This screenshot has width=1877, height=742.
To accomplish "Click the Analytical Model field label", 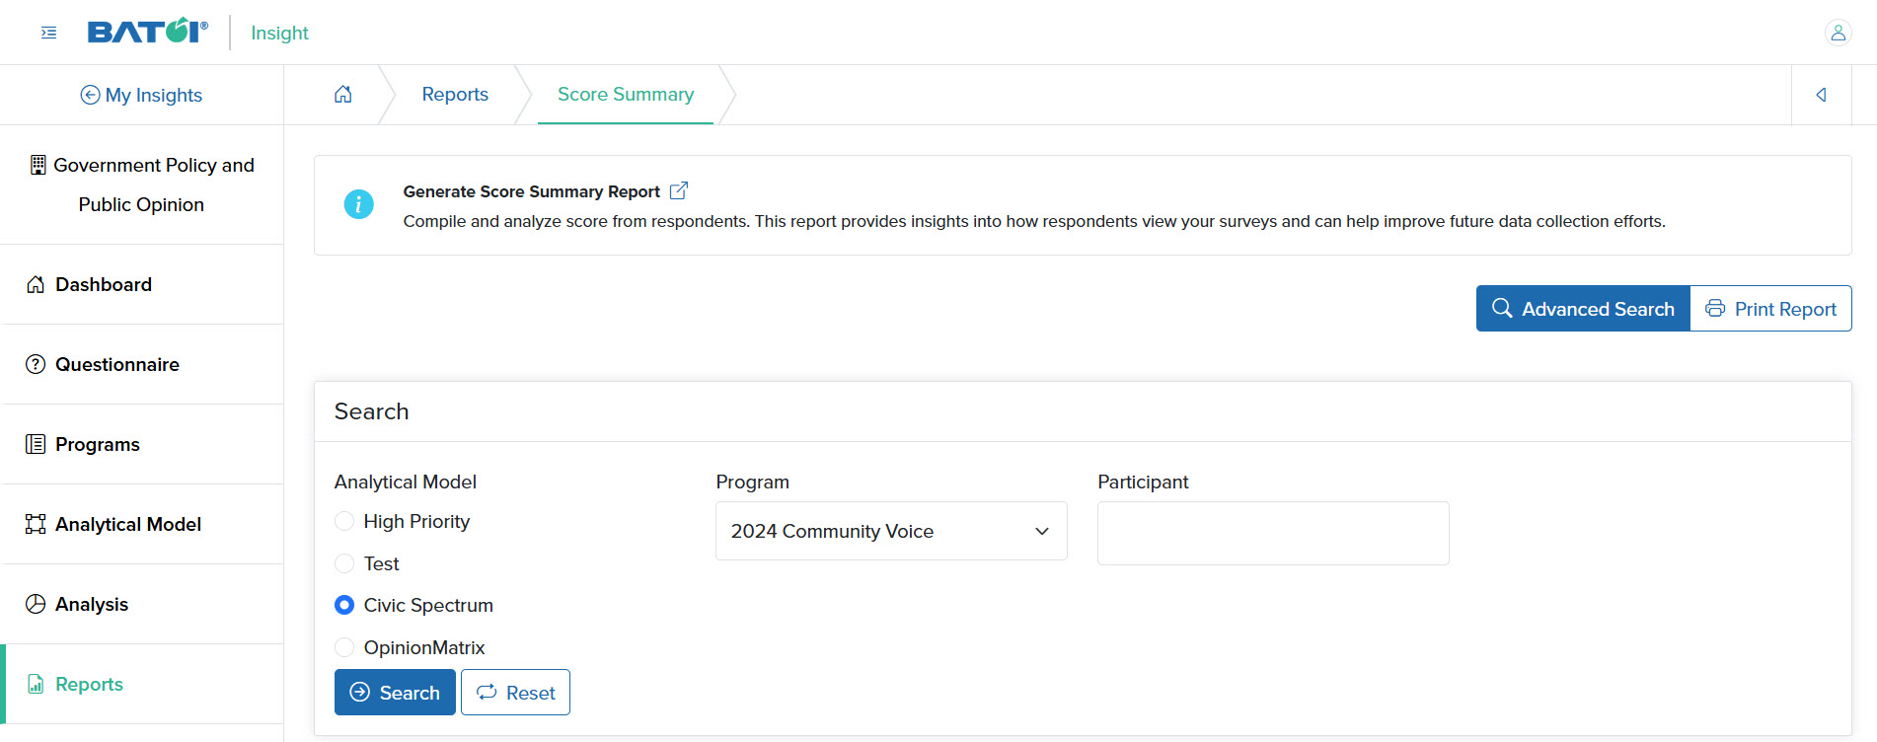I will coord(405,482).
